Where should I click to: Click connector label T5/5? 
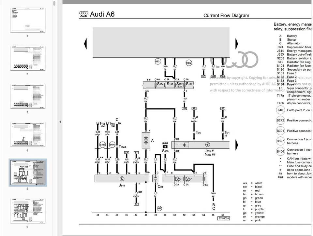coord(198,133)
